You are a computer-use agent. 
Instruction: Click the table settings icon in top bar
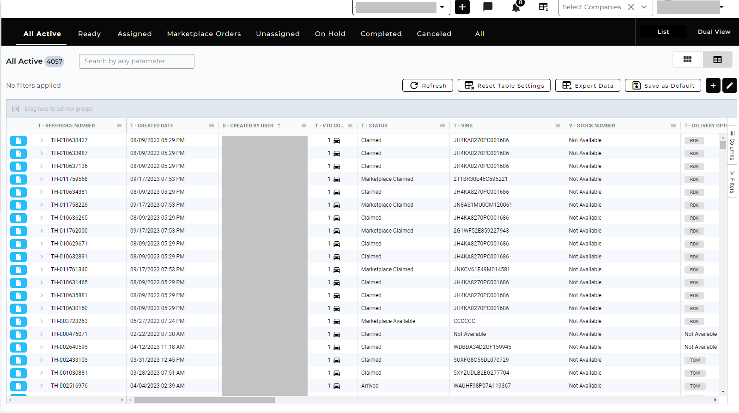(x=544, y=7)
